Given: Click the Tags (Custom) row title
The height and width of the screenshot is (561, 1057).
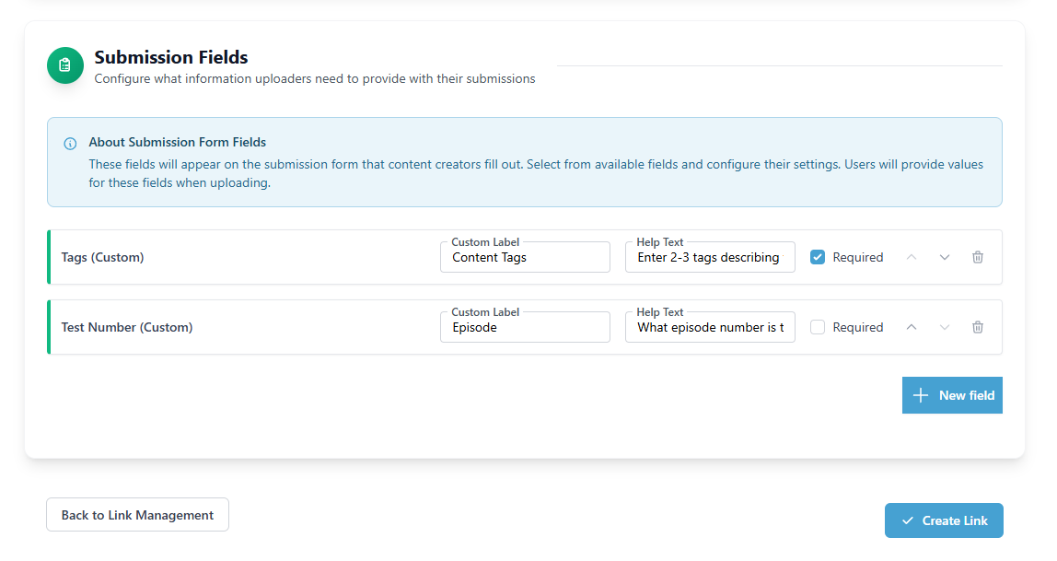Looking at the screenshot, I should tap(102, 257).
